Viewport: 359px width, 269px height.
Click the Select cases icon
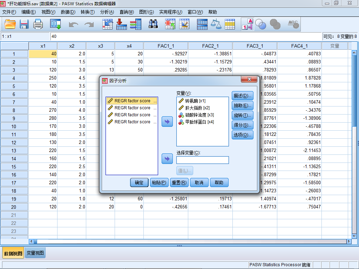pyautogui.click(x=230, y=24)
